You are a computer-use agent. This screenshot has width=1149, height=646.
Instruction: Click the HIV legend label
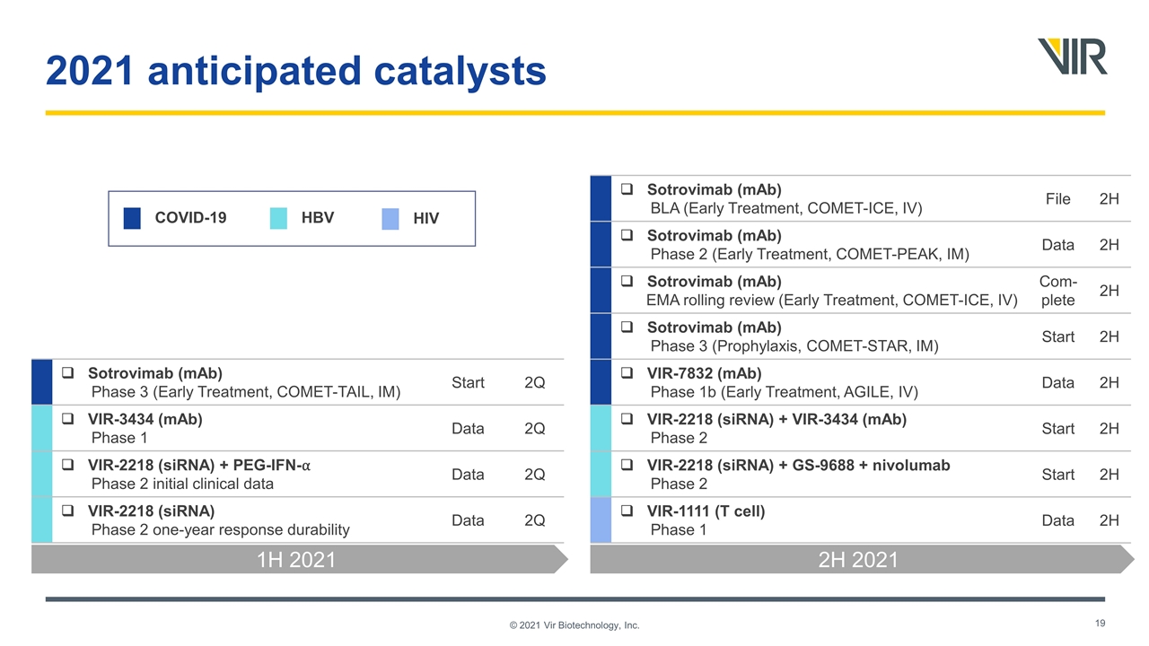pyautogui.click(x=426, y=218)
